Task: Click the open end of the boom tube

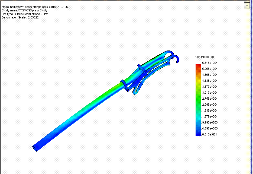Action: coord(35,148)
